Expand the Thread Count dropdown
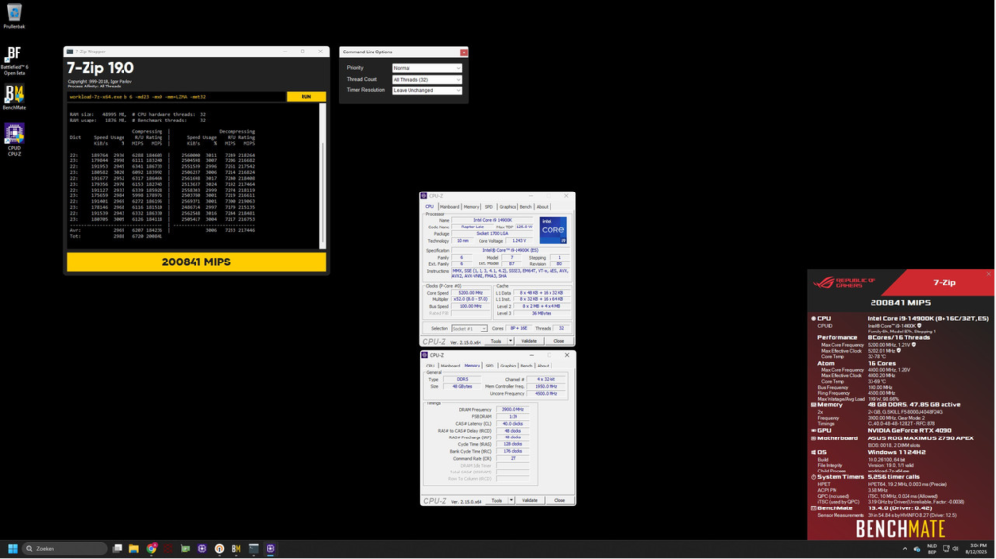 click(427, 80)
